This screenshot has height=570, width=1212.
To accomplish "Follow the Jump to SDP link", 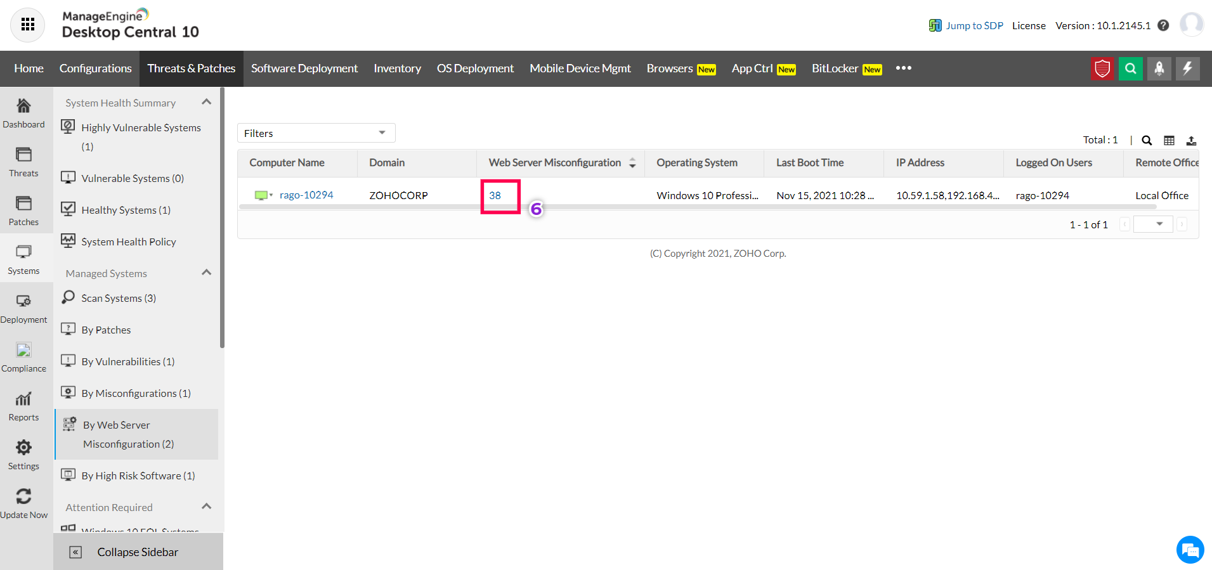I will (x=974, y=25).
